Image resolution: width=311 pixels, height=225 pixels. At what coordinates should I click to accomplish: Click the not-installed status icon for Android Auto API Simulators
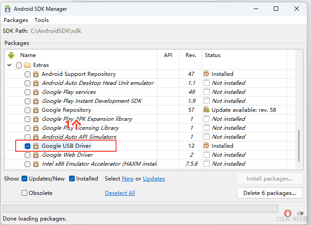coord(207,137)
